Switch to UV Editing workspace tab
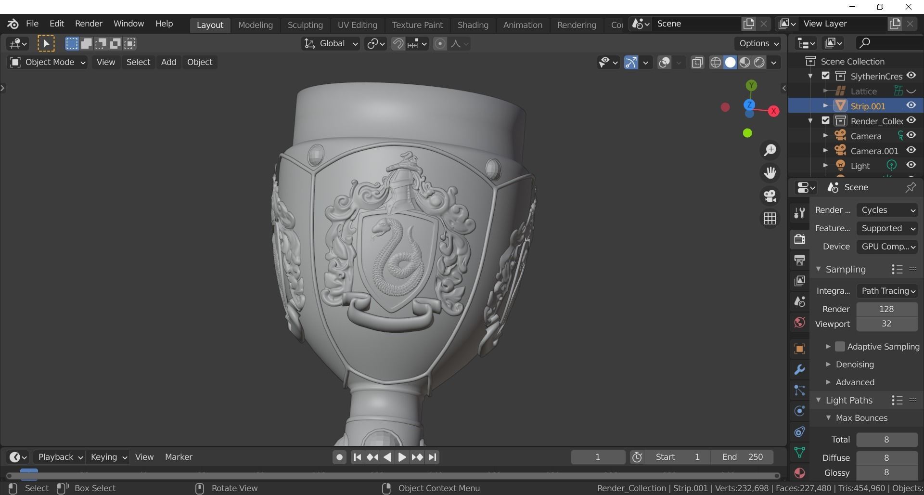Screen dimensions: 924x495 pos(358,25)
